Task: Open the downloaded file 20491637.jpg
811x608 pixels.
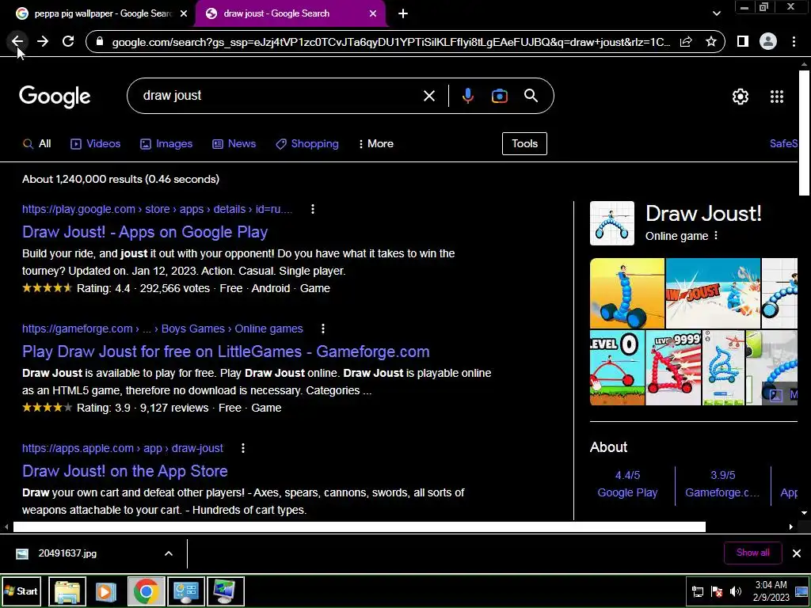Action: tap(67, 553)
